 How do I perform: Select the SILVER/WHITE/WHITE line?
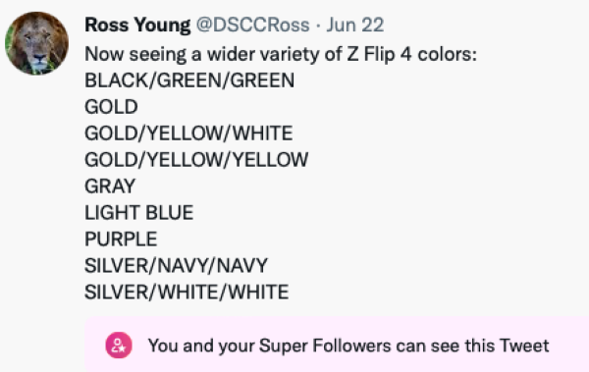[187, 292]
